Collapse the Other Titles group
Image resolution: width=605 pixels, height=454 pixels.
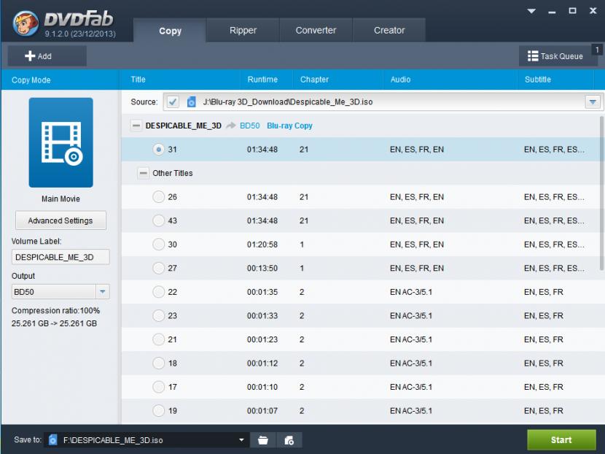144,174
